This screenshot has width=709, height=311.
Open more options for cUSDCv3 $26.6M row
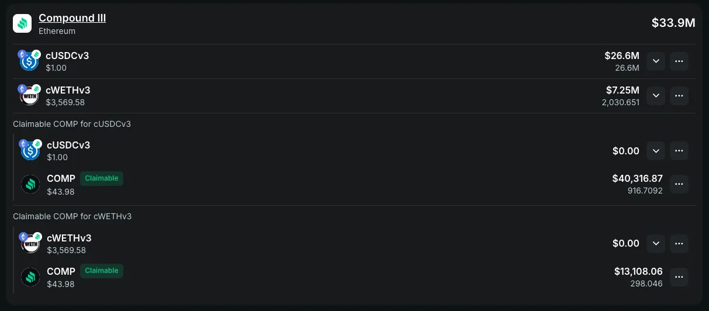[x=679, y=61]
